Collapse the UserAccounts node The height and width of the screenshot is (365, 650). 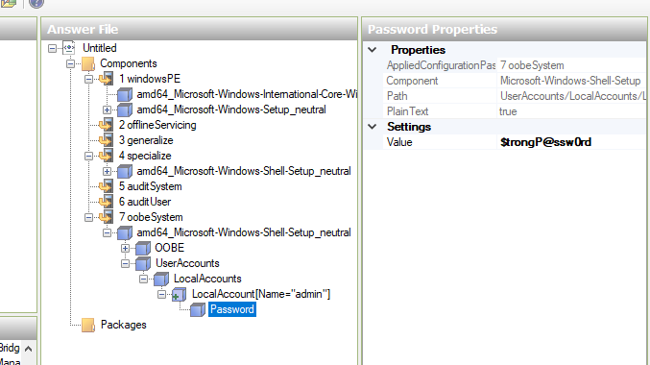click(125, 263)
